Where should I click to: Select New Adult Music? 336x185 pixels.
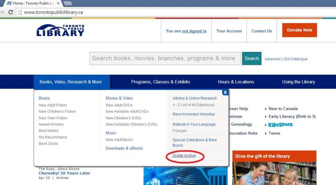pos(119,140)
